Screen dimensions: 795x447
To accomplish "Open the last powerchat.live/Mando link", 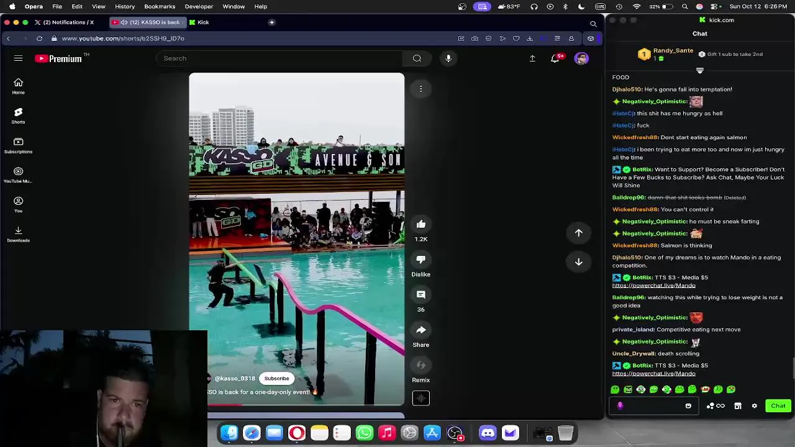I will (x=654, y=374).
